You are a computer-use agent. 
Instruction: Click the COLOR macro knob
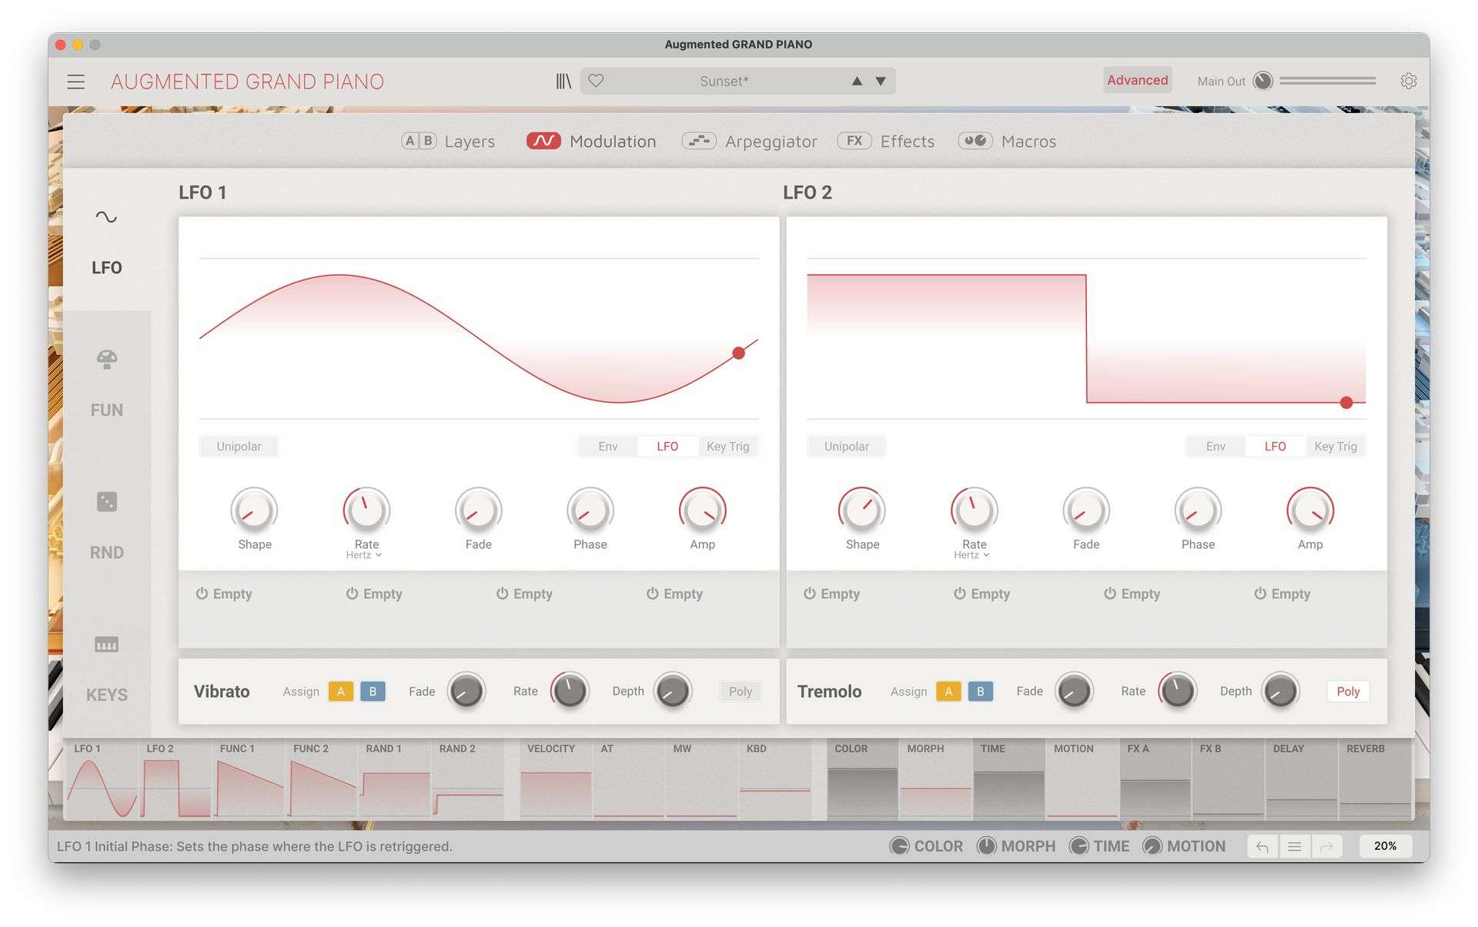coord(899,846)
